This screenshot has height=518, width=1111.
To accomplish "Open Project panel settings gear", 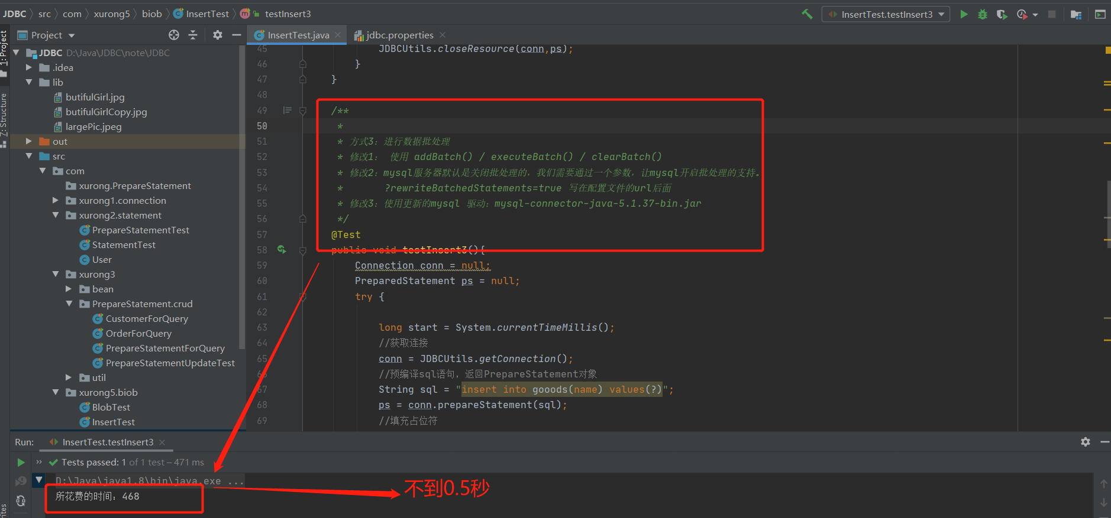I will tap(218, 35).
